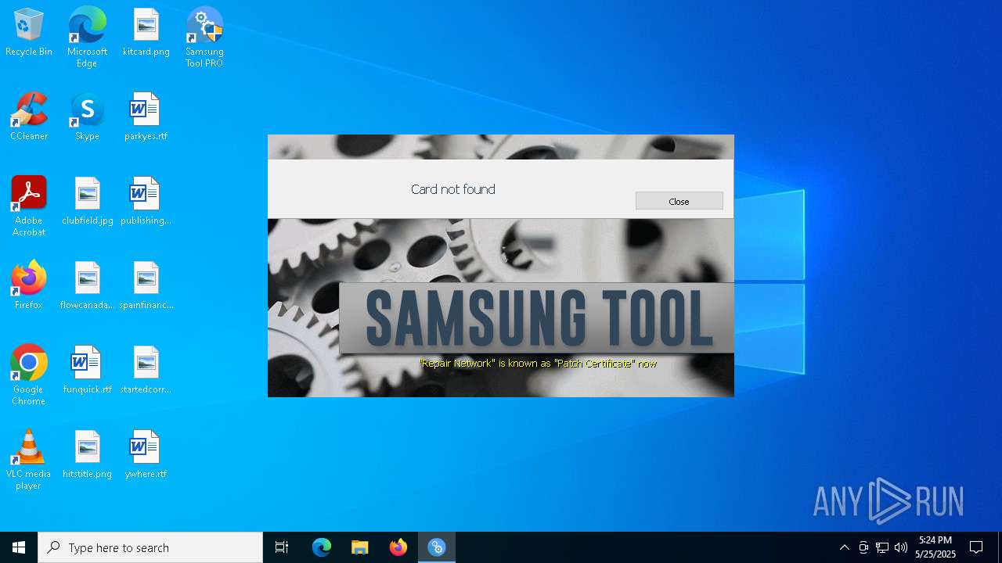Open network status tray icon
Viewport: 1002px width, 563px height.
(882, 547)
